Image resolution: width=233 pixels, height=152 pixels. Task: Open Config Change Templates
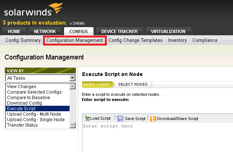tap(135, 40)
